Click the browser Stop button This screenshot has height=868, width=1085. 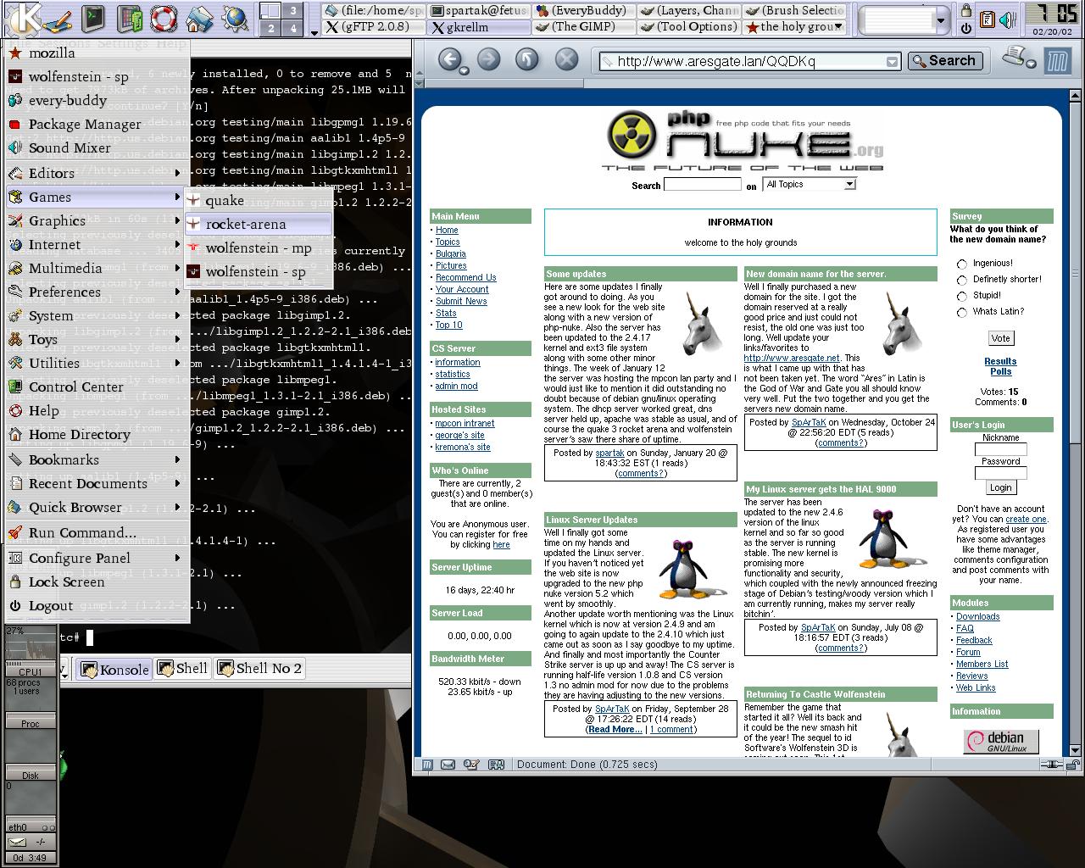pos(566,59)
